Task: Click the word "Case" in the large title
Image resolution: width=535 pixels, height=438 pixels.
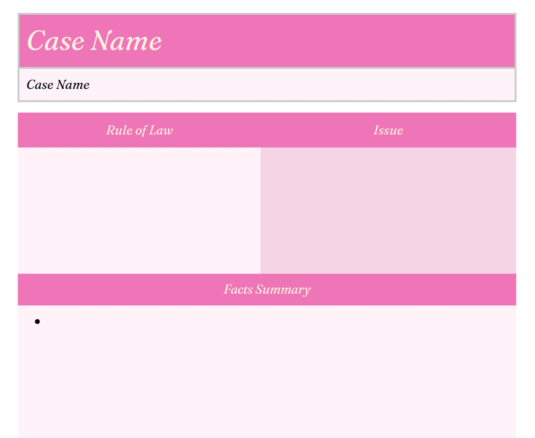Action: [x=56, y=41]
